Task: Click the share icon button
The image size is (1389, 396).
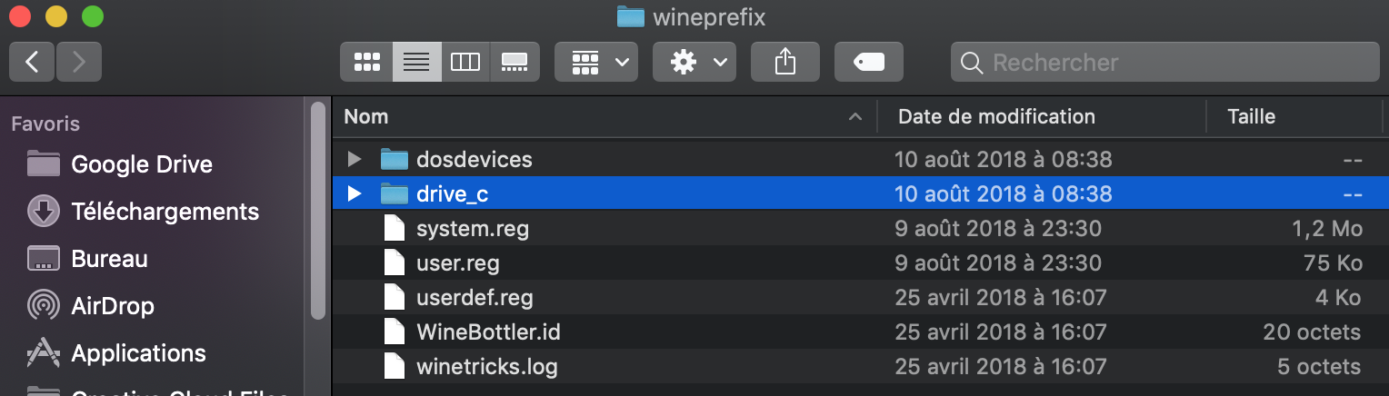Action: [x=785, y=62]
